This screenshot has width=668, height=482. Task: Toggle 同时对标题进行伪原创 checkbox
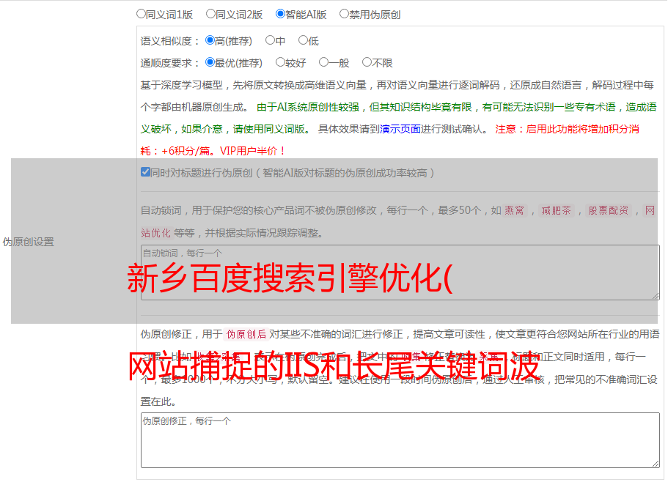pos(145,172)
